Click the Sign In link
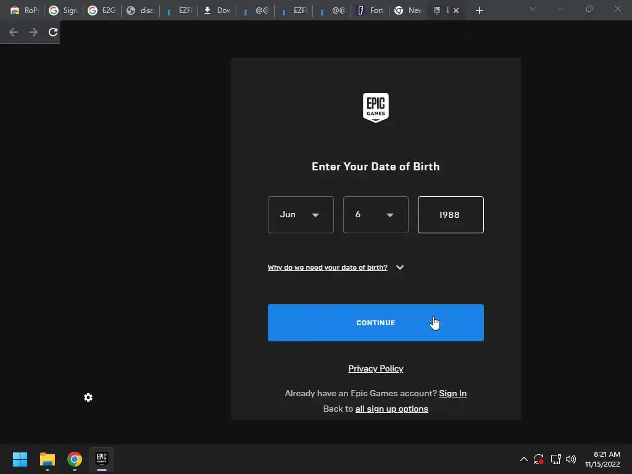The width and height of the screenshot is (632, 474). [452, 393]
